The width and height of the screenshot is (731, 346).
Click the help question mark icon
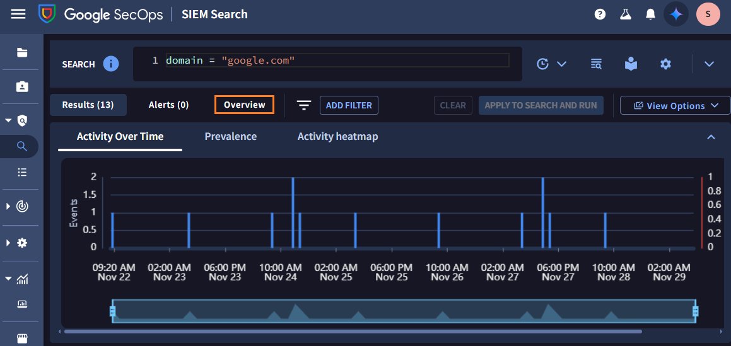coord(600,14)
